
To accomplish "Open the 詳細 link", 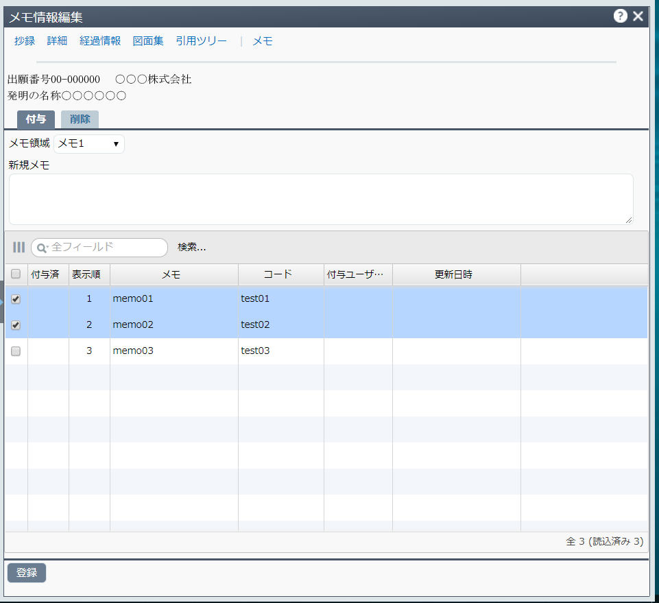I will pos(57,41).
